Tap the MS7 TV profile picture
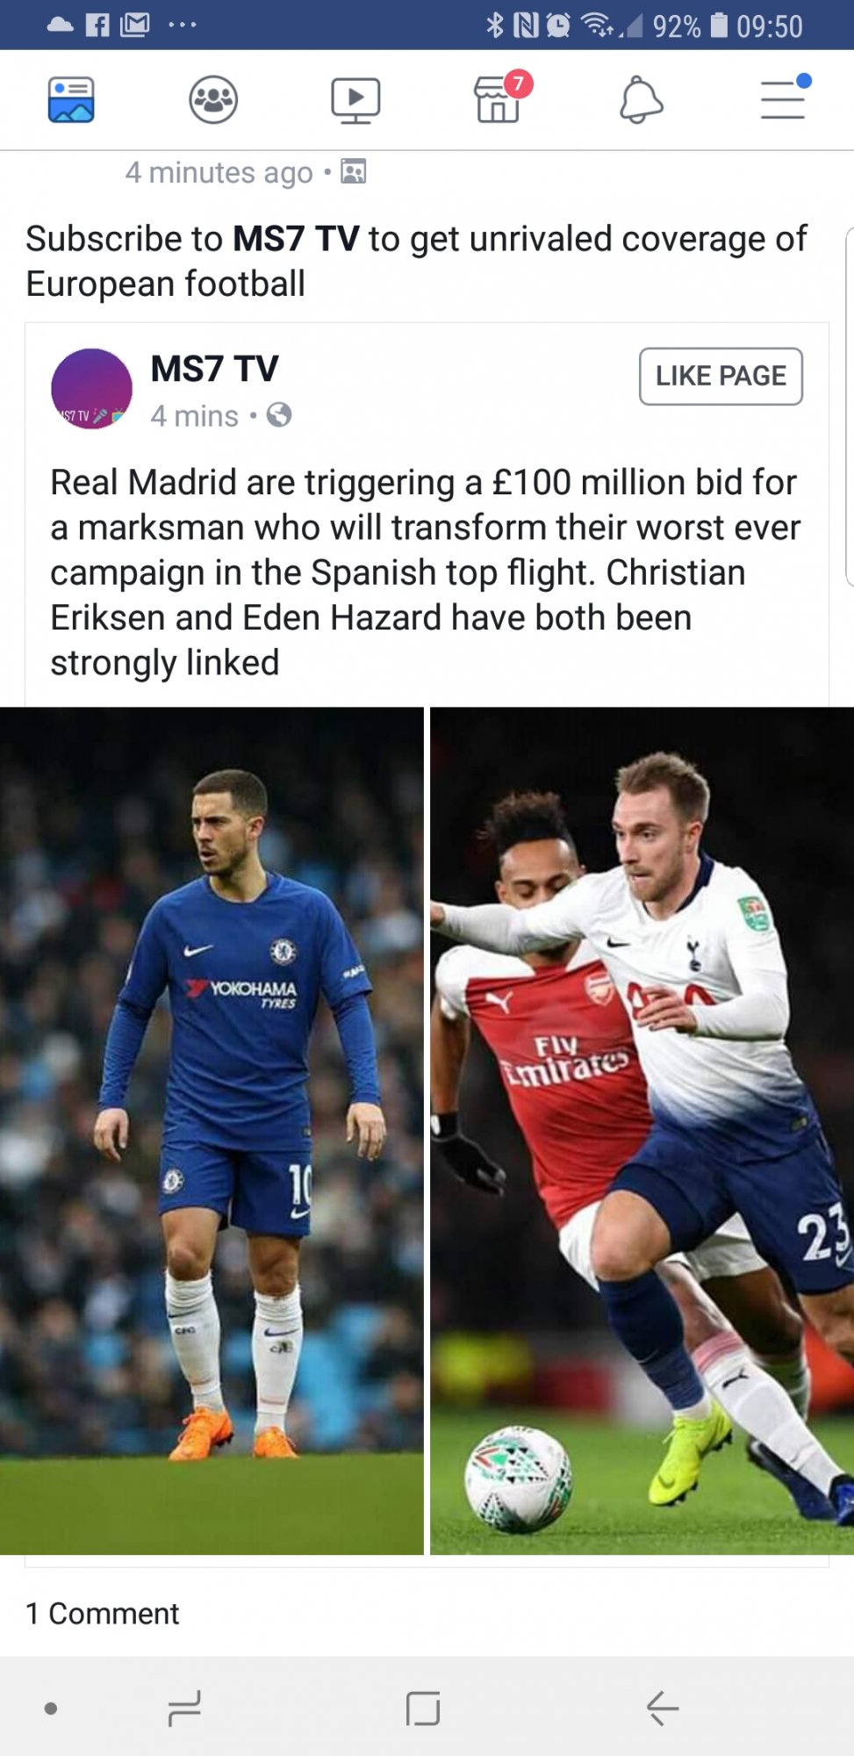Screen dimensions: 854x1756 (92, 388)
